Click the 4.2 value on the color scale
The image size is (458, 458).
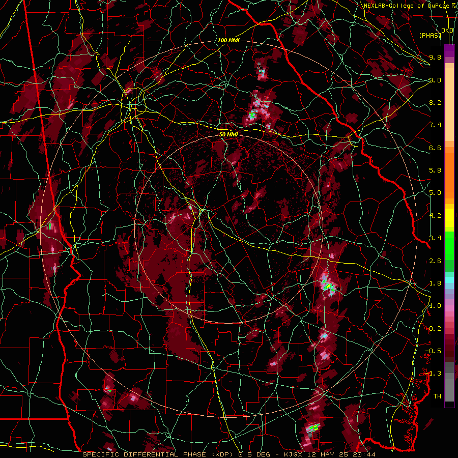(x=435, y=215)
